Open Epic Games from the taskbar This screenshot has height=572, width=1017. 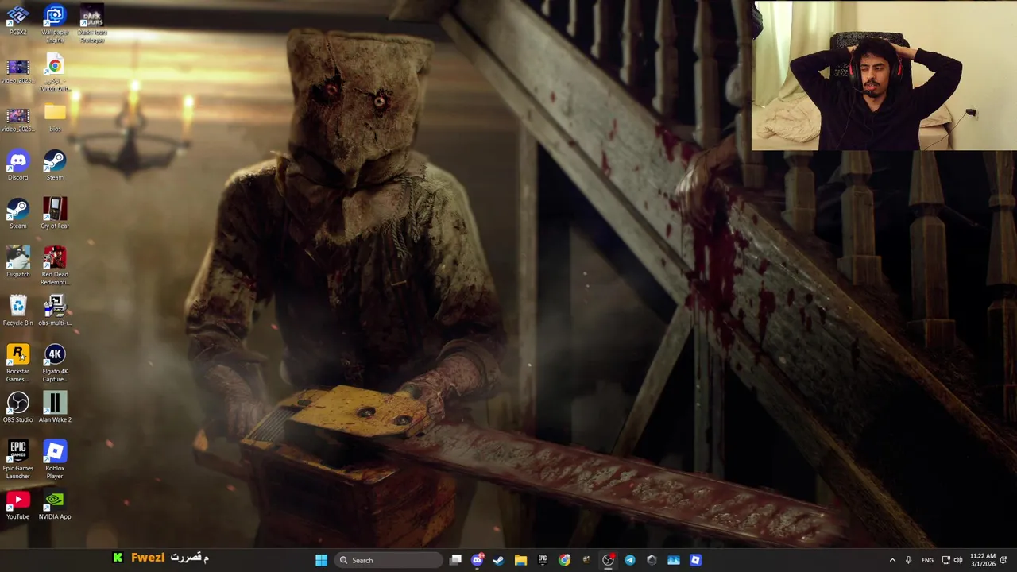tap(543, 560)
